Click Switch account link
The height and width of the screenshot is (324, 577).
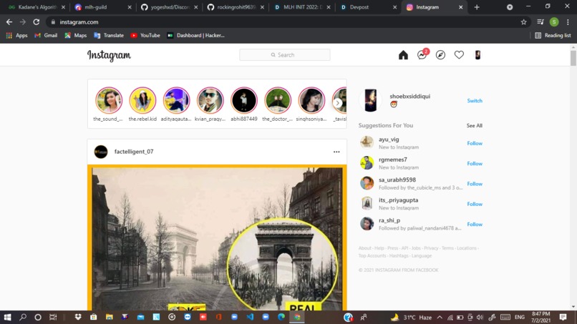click(x=475, y=100)
